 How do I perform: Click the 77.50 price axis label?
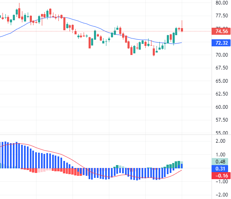(x=222, y=16)
